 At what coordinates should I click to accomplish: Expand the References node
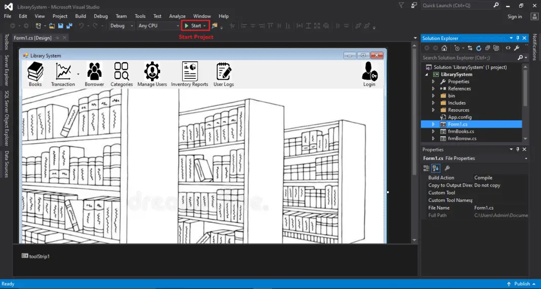[x=433, y=89]
